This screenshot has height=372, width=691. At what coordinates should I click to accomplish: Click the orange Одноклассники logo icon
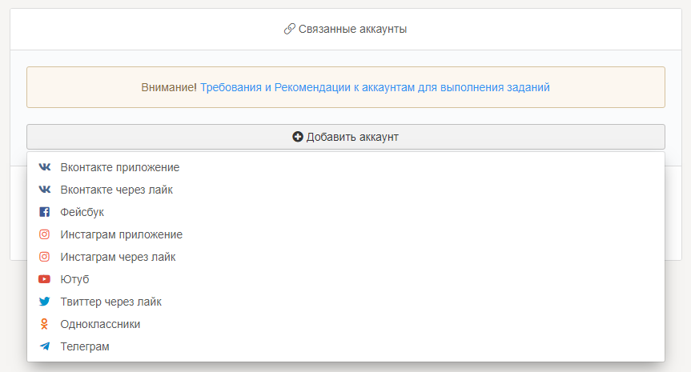[x=45, y=325]
